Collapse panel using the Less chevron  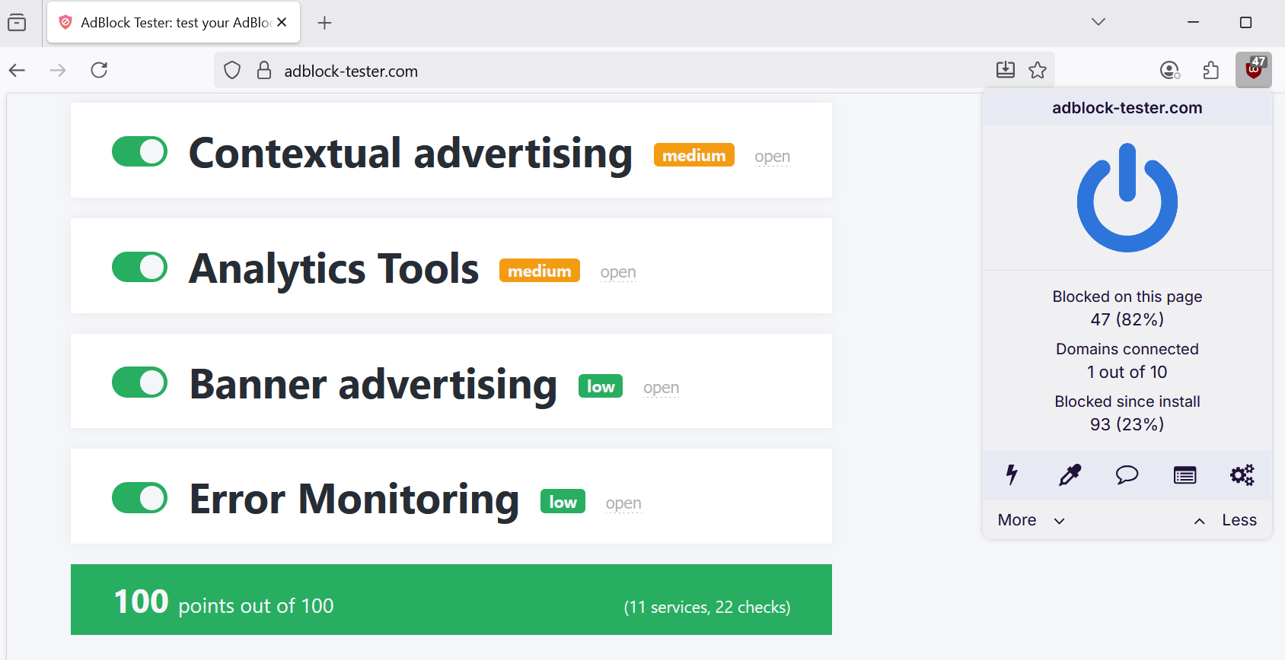click(1199, 520)
